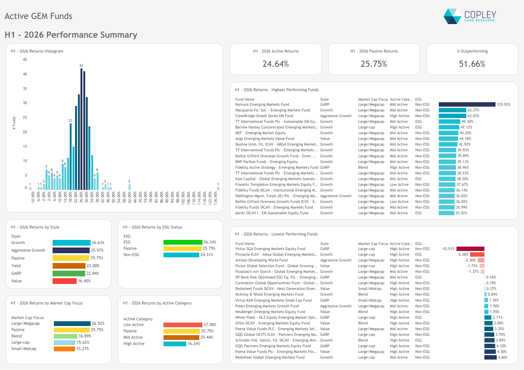
Task: Click Orbis SICAV - Emerging Markets Equity Fund
Action: (x=272, y=323)
